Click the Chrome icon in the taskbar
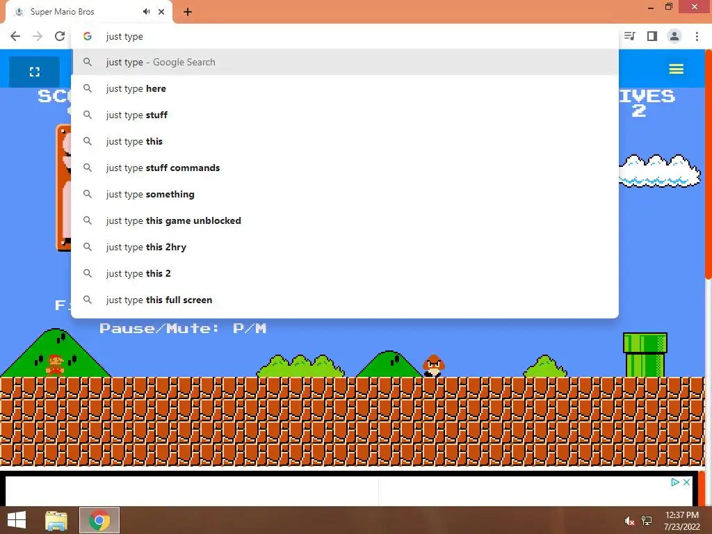This screenshot has height=534, width=712. pyautogui.click(x=99, y=520)
